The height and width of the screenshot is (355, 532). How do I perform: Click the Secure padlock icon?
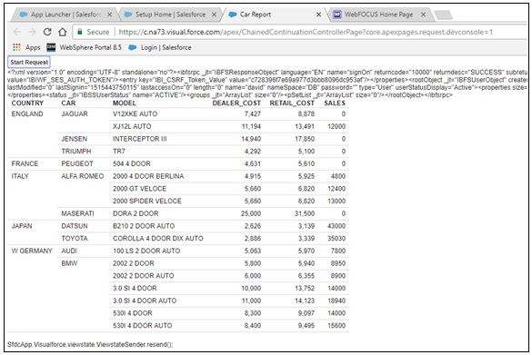pos(80,32)
